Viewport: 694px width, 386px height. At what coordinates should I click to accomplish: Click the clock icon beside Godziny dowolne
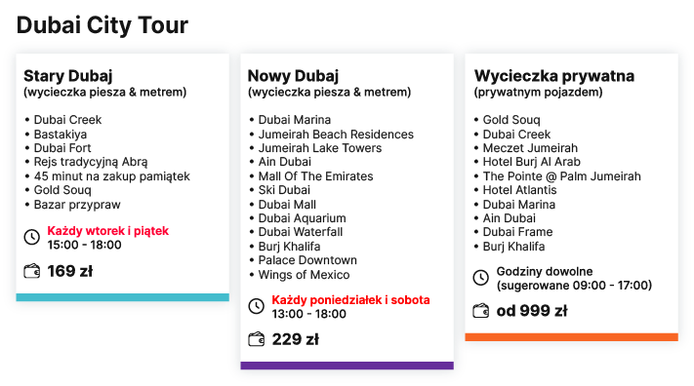click(480, 278)
